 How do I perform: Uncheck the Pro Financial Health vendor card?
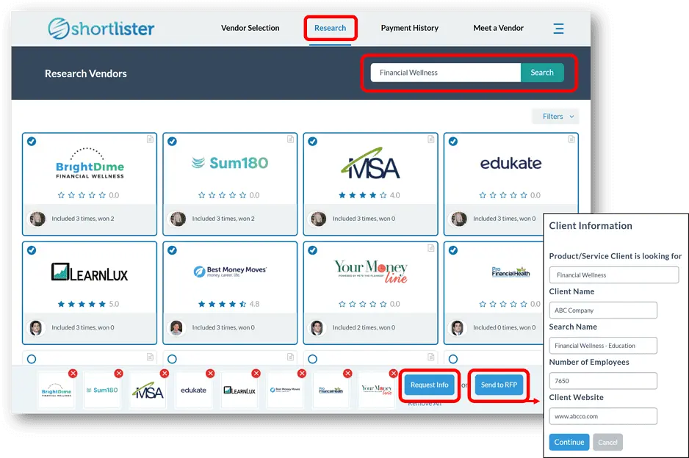453,250
